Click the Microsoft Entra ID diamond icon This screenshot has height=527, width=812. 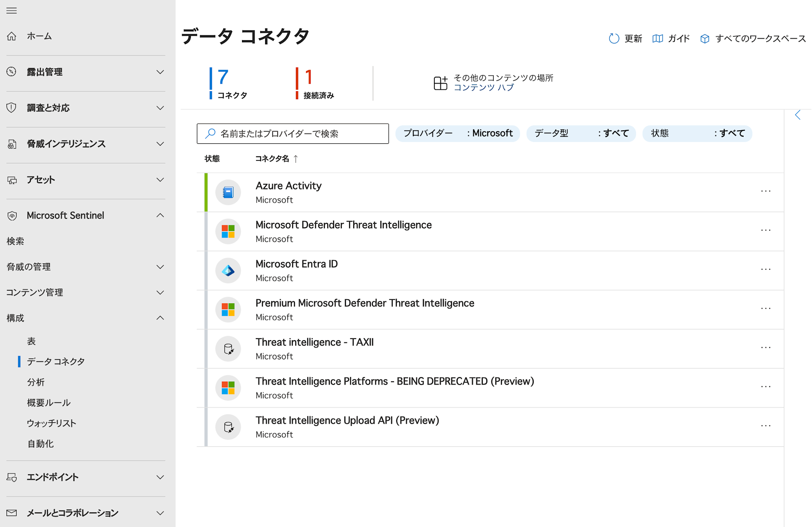[x=228, y=270]
